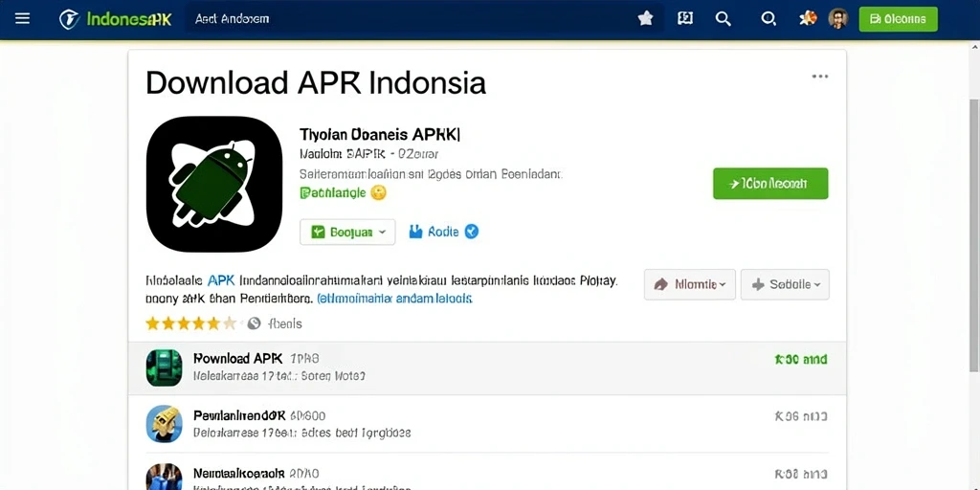Click the Tiyolan Doaneis APK app title
This screenshot has width=980, height=490.
coord(380,134)
